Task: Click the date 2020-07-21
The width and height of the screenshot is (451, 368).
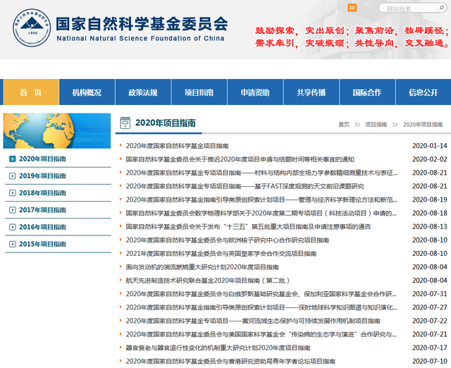Action: click(430, 334)
